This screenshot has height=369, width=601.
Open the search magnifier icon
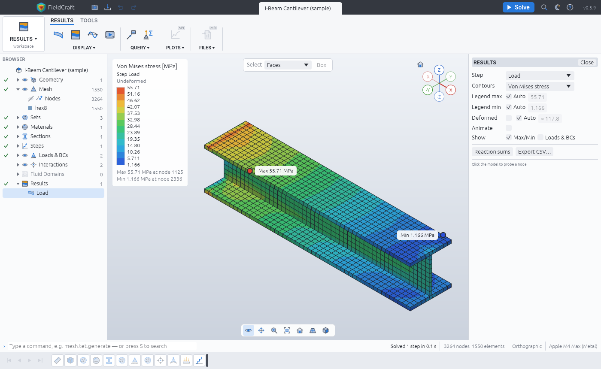(544, 7)
